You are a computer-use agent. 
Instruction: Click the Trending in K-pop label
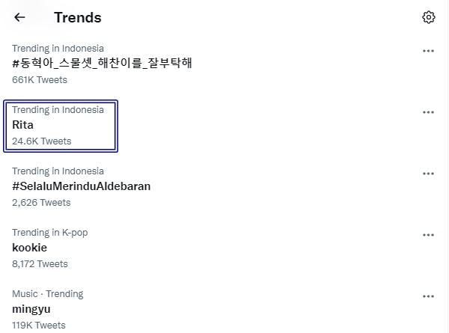(x=50, y=233)
